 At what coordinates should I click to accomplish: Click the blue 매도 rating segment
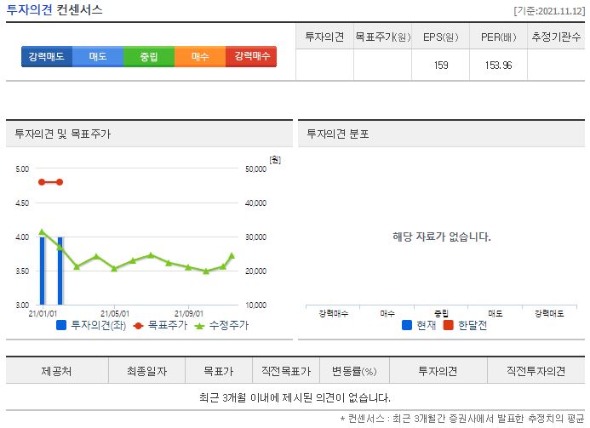click(x=98, y=56)
